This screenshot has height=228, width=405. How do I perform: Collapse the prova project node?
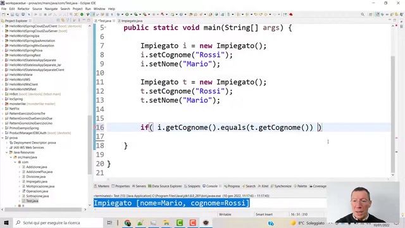pyautogui.click(x=3, y=138)
